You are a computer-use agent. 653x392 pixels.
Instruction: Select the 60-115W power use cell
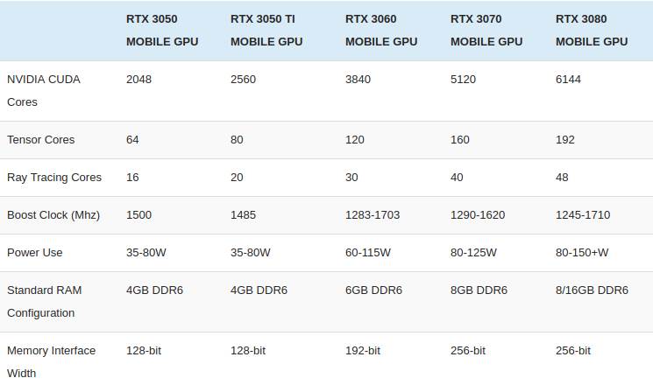368,253
